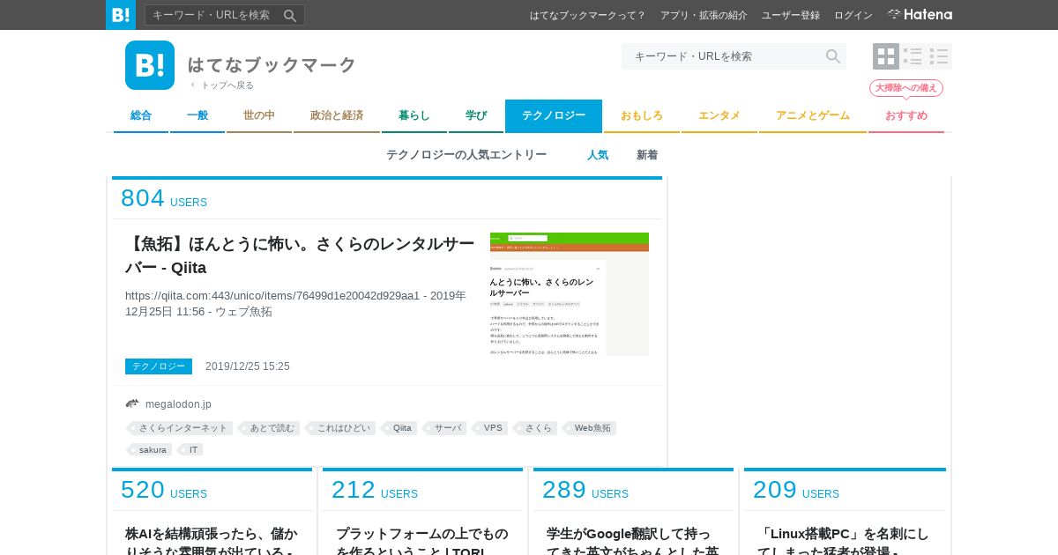Viewport: 1058px width, 555px height.
Task: Click the Qiita tag
Action: point(400,428)
